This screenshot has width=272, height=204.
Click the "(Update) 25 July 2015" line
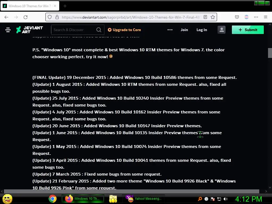(128, 102)
